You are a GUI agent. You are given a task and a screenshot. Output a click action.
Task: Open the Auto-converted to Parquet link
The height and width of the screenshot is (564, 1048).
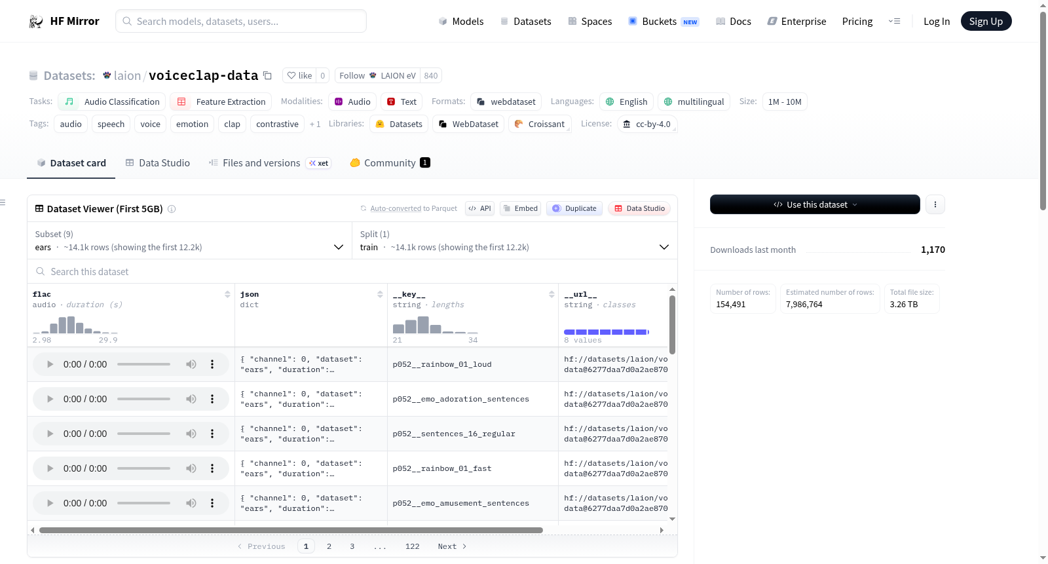click(x=396, y=208)
